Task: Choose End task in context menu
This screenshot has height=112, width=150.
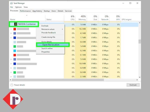Action: [45, 26]
